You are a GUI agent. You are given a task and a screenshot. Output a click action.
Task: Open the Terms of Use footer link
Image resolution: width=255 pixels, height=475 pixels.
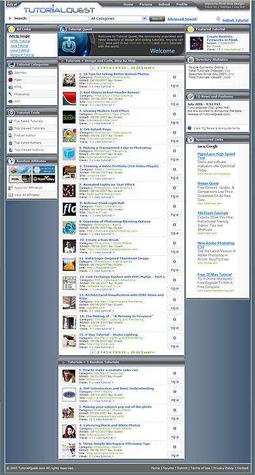201,468
